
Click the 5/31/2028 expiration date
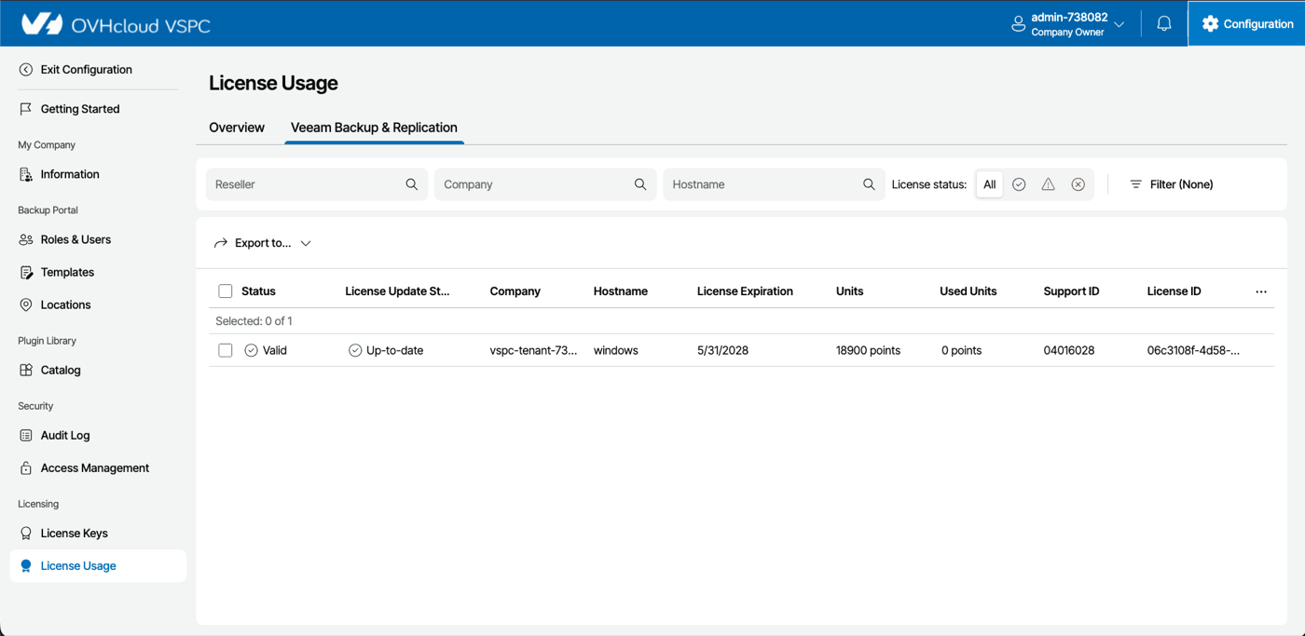(x=722, y=350)
